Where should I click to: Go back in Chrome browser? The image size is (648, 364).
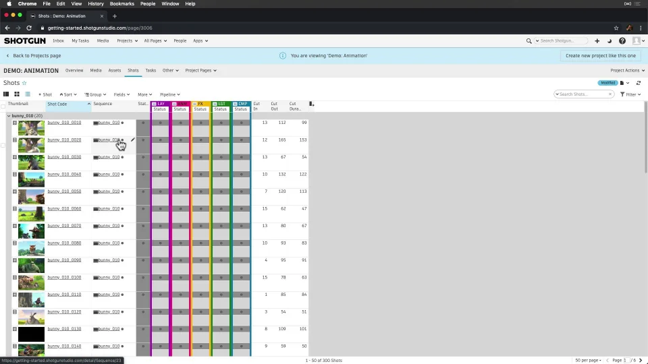7,28
